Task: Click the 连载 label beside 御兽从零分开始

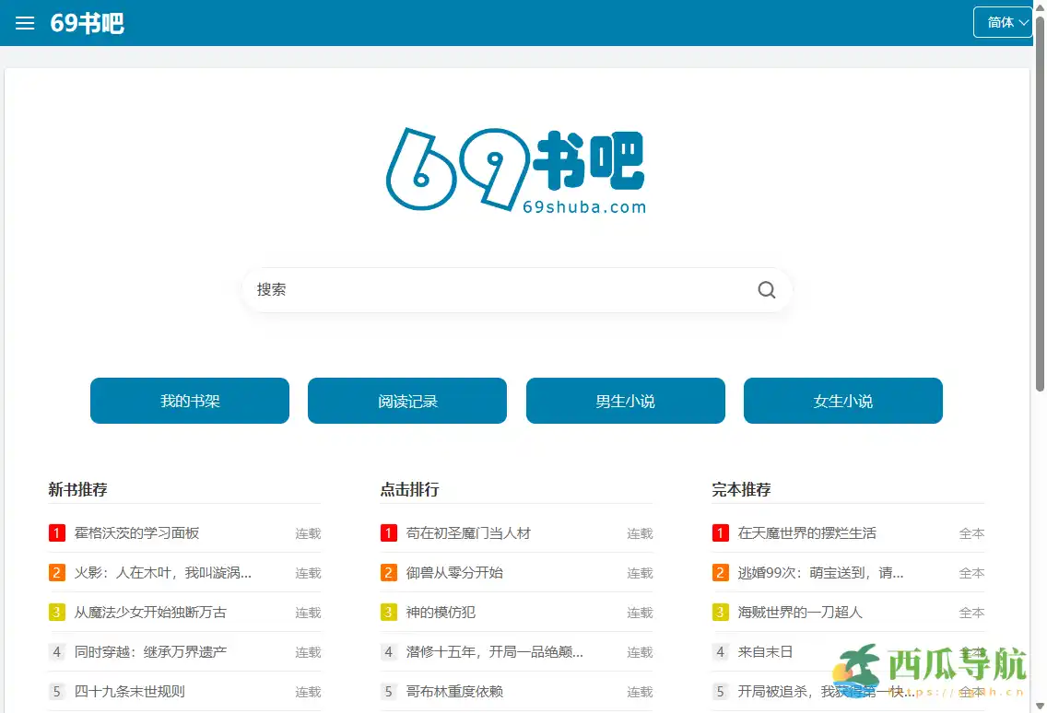Action: click(x=640, y=572)
